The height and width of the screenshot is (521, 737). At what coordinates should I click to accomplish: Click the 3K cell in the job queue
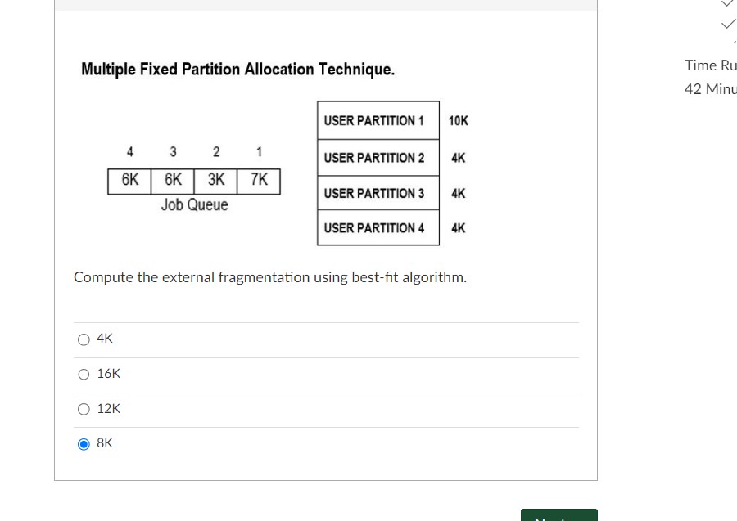point(215,182)
